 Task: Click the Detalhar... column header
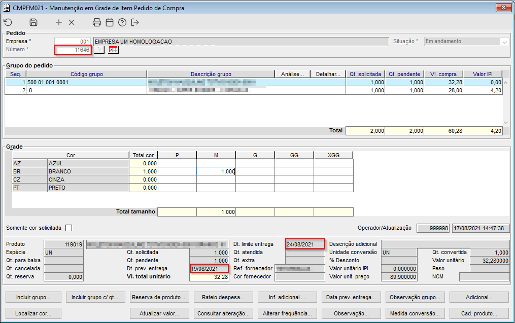[x=328, y=74]
